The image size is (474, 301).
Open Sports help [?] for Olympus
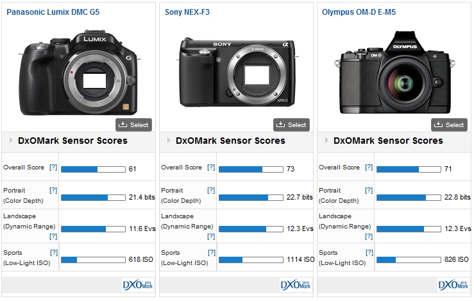point(369,253)
